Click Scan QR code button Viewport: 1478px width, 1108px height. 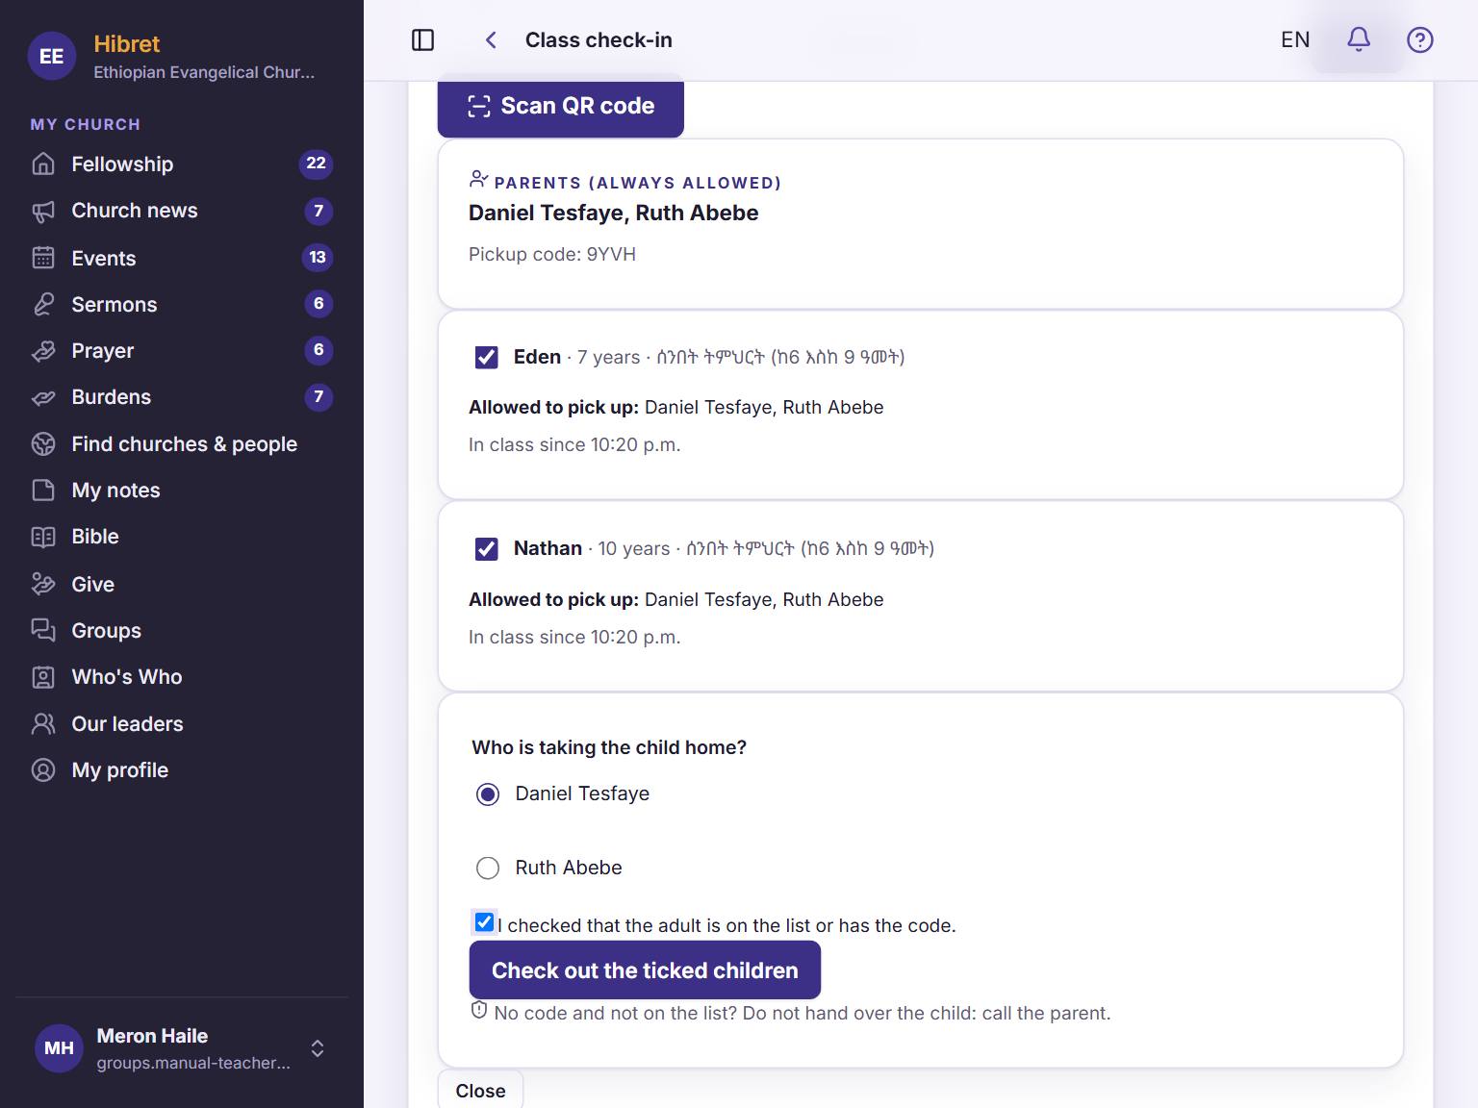[560, 106]
